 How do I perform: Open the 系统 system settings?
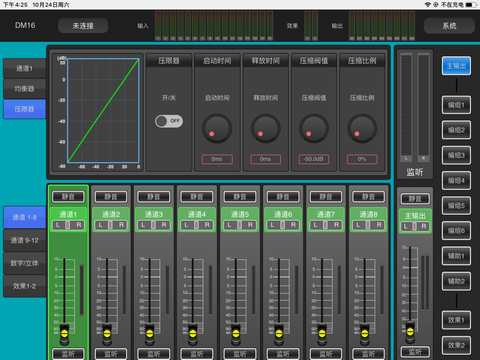[x=449, y=26]
